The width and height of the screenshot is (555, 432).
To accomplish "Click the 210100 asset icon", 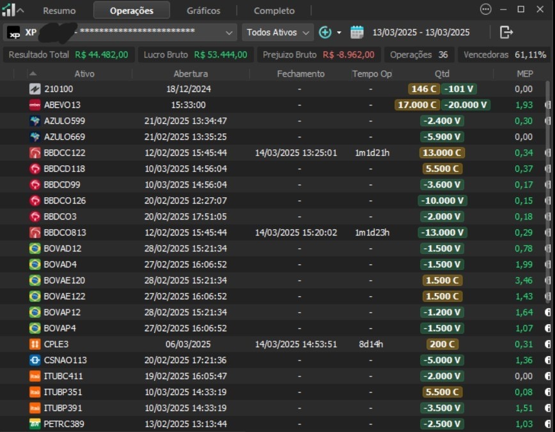I will click(35, 89).
